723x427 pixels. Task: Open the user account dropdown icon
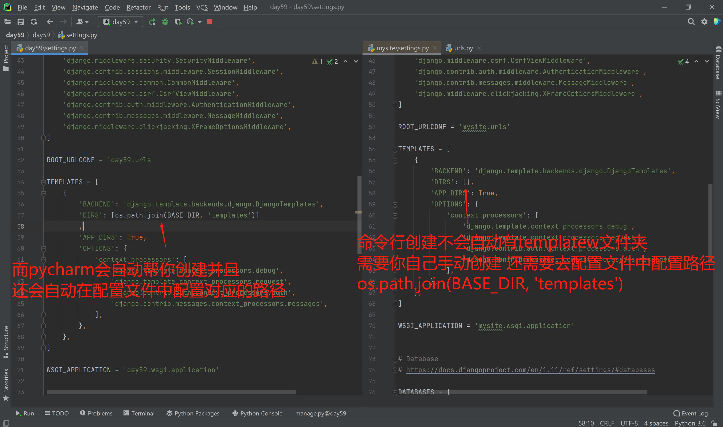[x=82, y=22]
